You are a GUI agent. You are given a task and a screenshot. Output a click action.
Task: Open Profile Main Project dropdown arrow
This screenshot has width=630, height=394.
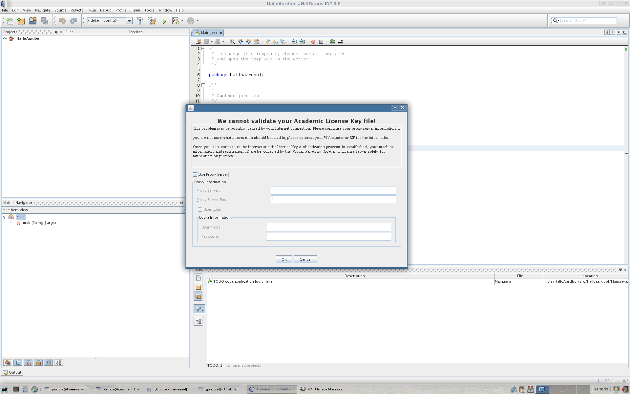click(198, 21)
